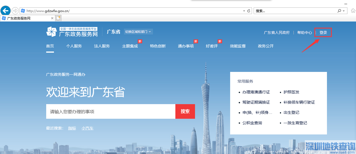Open 出生登记 service
This screenshot has height=154, width=356.
(291, 112)
